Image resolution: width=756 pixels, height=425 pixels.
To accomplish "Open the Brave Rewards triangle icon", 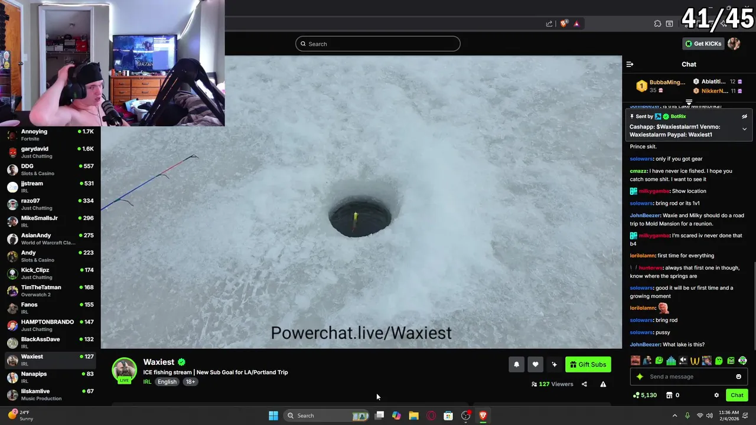I will point(576,24).
